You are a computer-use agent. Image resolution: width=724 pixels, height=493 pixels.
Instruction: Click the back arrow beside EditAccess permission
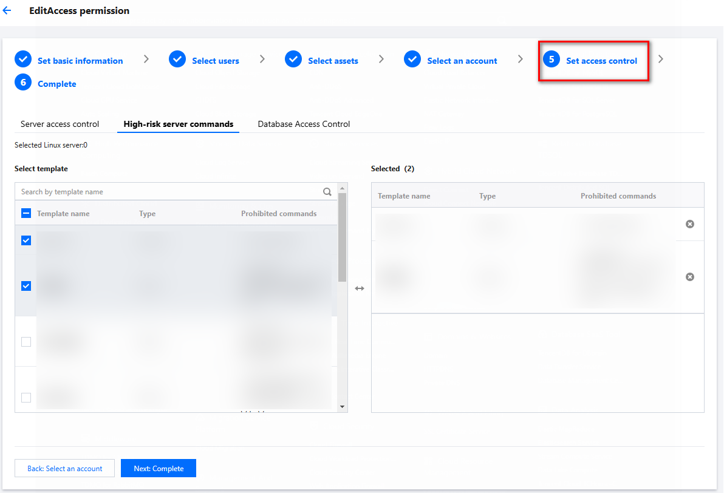pos(7,11)
